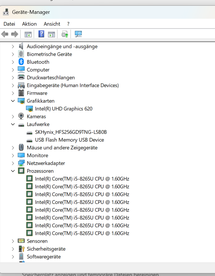
Task: Toggle the action pane toolbar icon
Action: pos(51,34)
